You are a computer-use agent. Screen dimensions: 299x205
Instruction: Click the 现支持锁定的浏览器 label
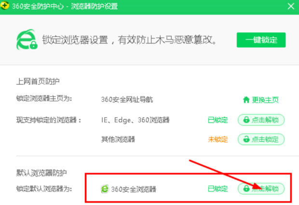pyautogui.click(x=49, y=120)
